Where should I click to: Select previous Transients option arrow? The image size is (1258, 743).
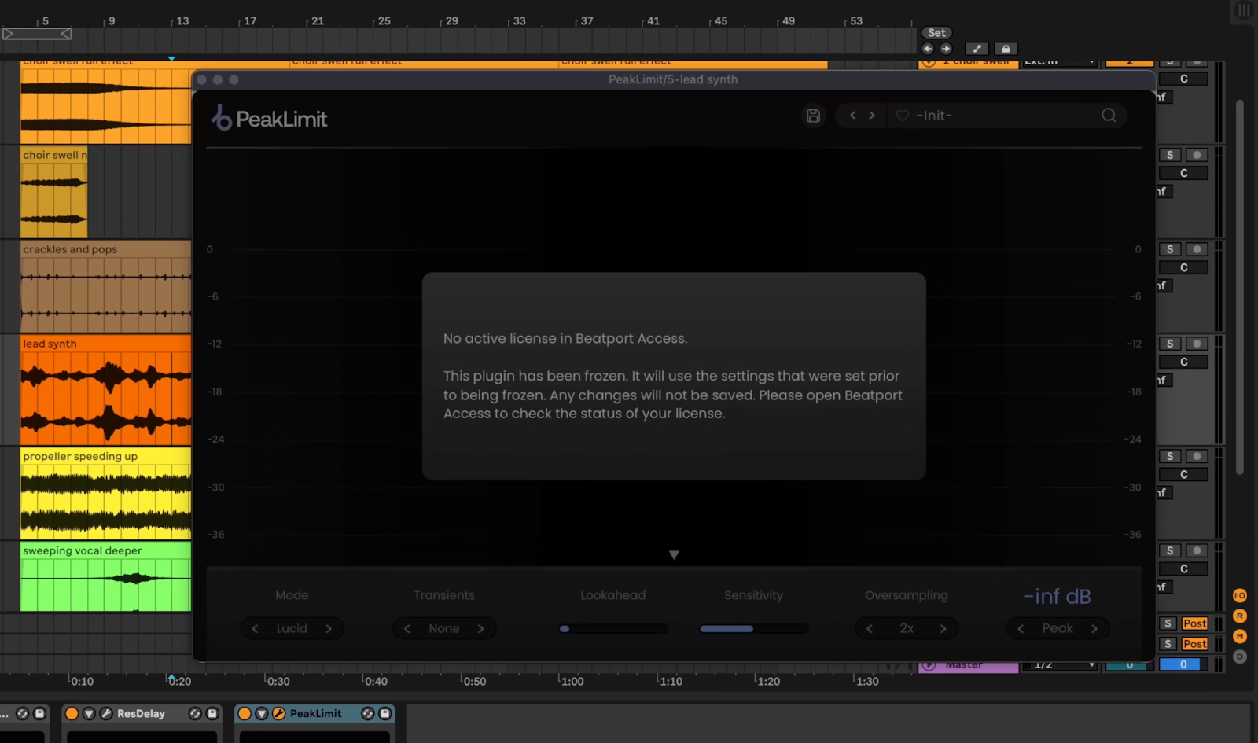(x=407, y=629)
